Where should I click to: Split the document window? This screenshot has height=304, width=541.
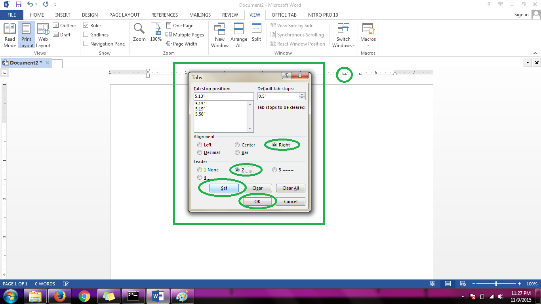point(256,34)
